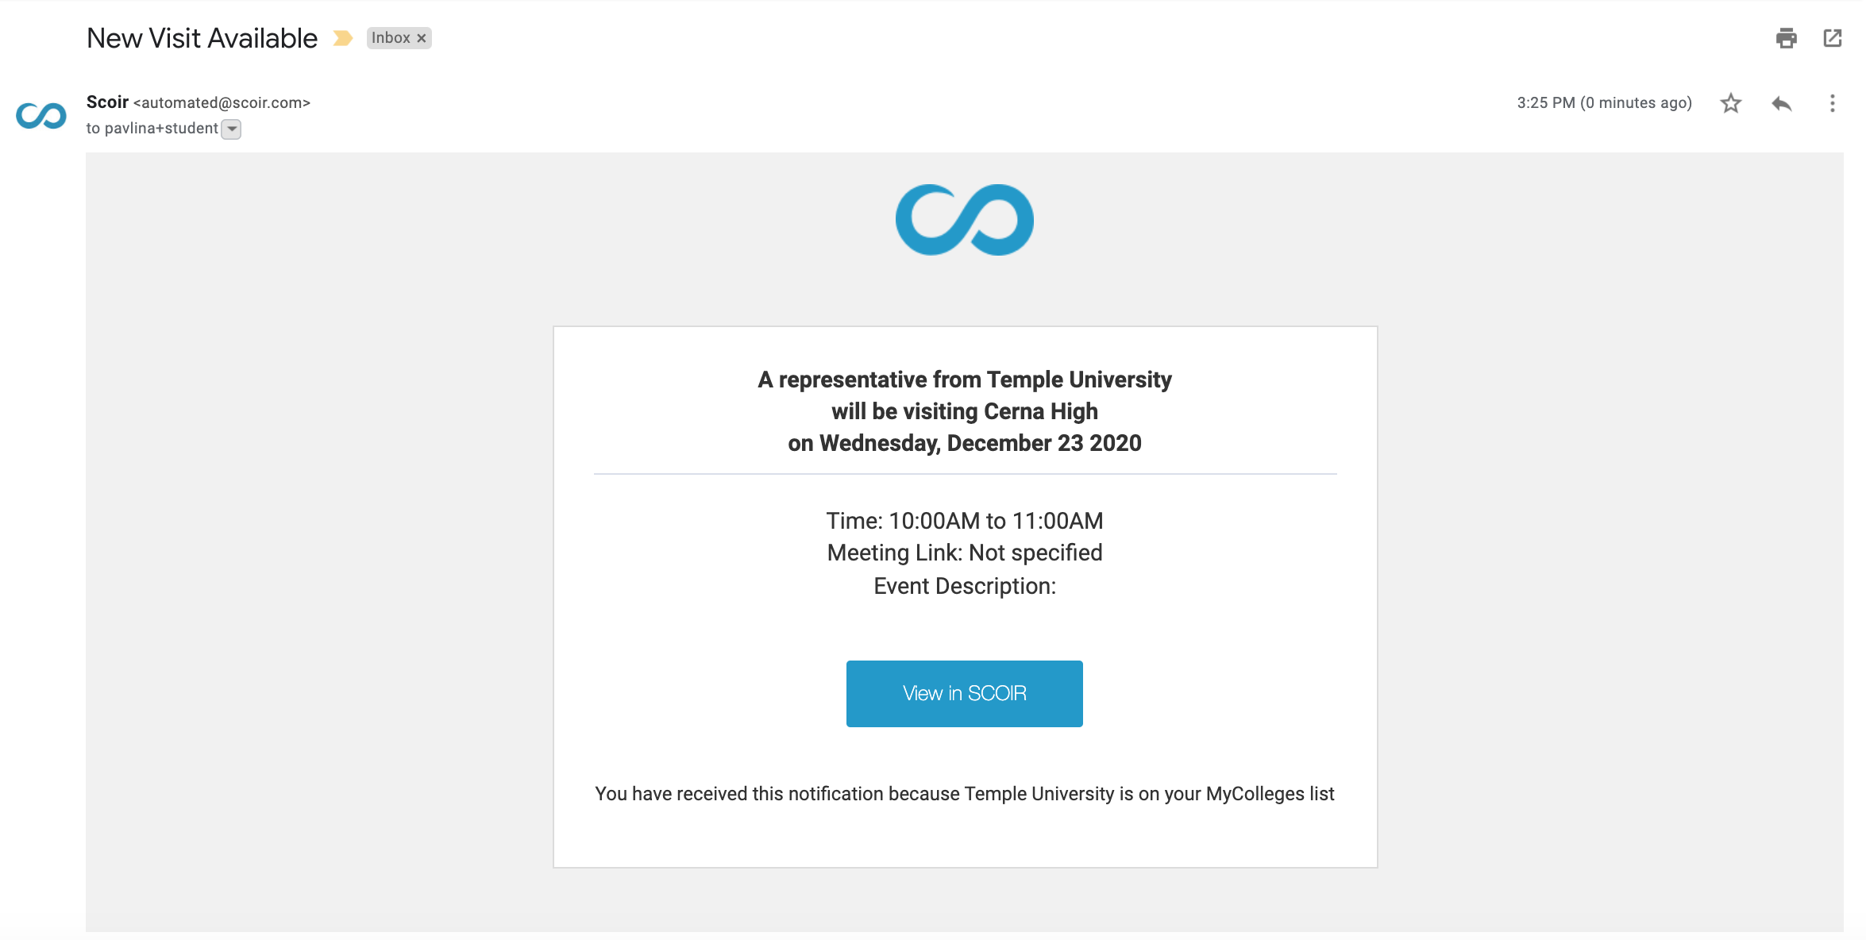Click the Meeting Link: Not specified text
This screenshot has height=940, width=1866.
coord(964,553)
